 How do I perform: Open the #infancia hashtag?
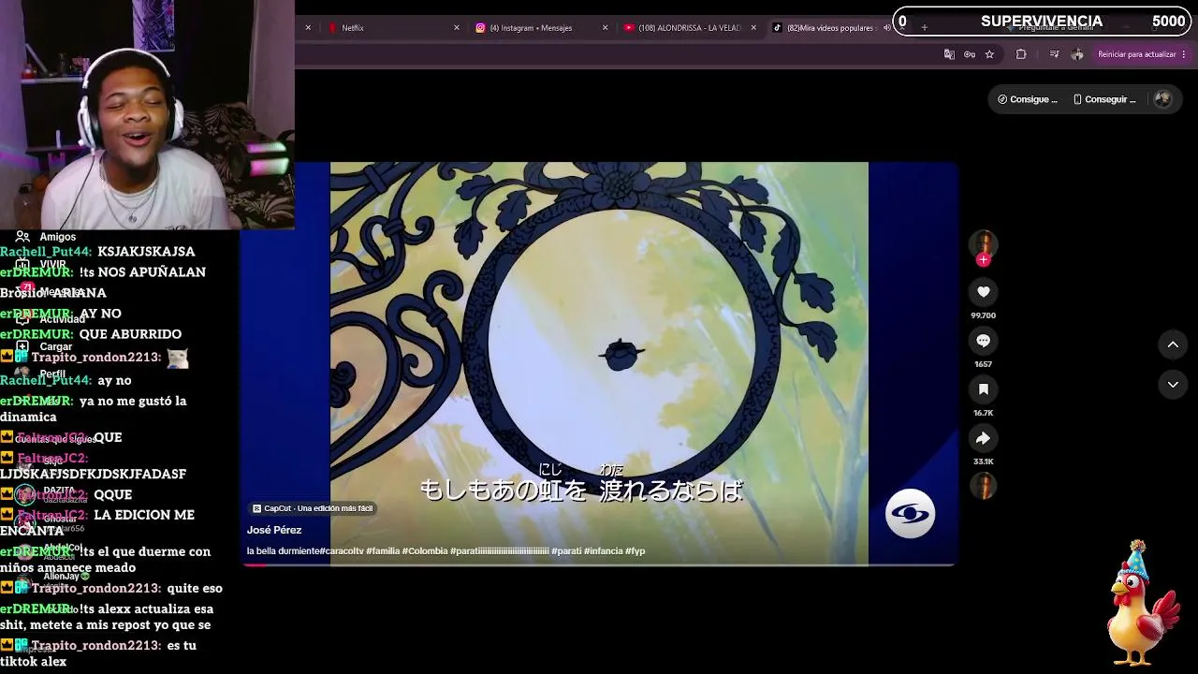[603, 551]
